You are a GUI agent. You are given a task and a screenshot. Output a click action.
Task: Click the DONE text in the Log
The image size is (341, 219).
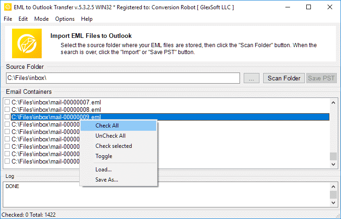12,187
